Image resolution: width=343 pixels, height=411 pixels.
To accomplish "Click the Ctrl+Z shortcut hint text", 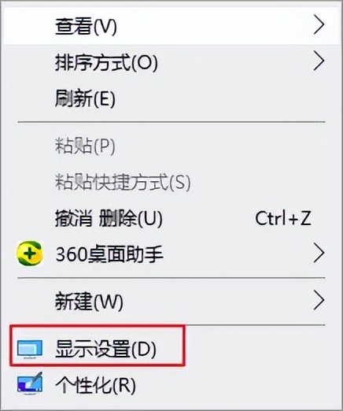I will pos(283,218).
